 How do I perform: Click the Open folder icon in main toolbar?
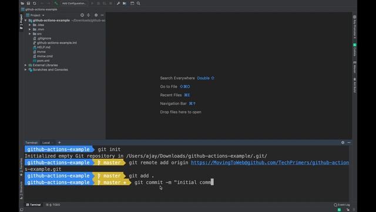[x=22, y=4]
